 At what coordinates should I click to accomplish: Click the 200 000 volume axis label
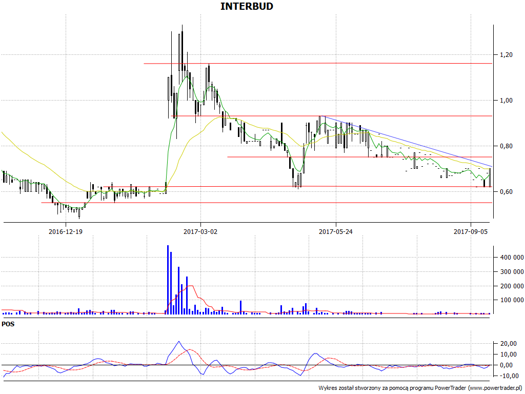tap(512, 286)
